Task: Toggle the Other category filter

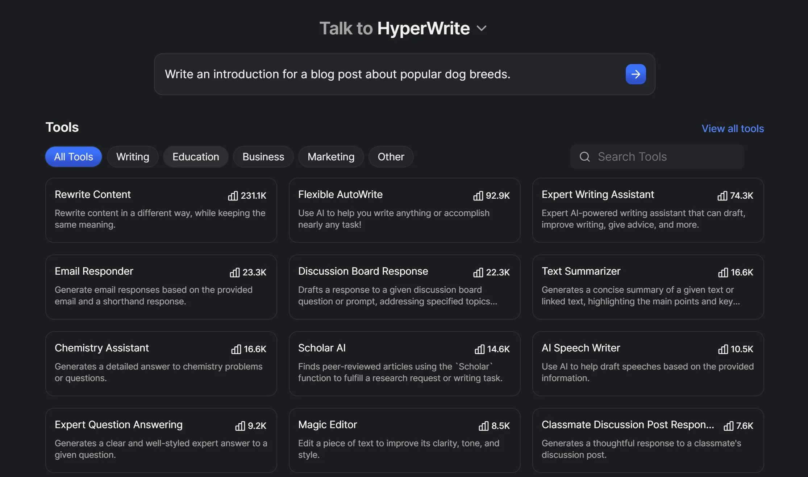Action: click(x=391, y=156)
